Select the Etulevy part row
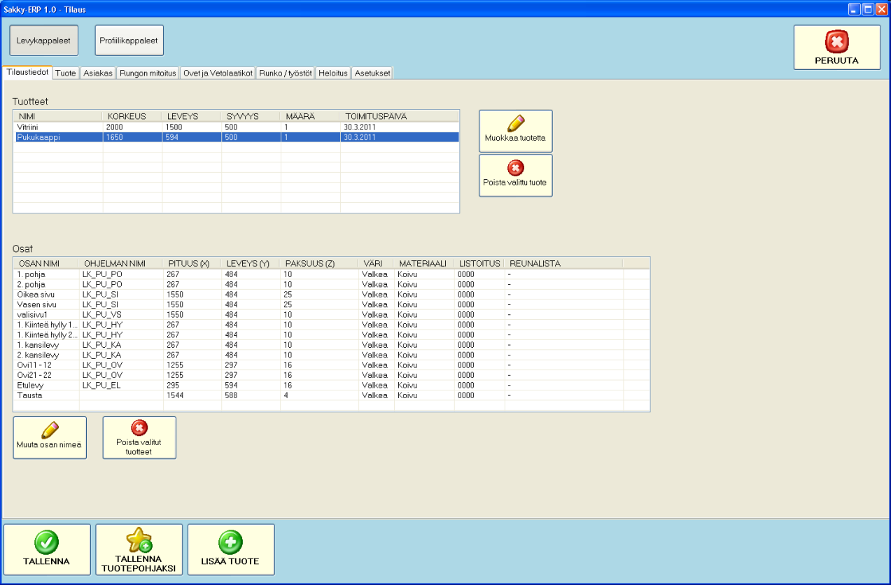The image size is (891, 585). (x=332, y=386)
